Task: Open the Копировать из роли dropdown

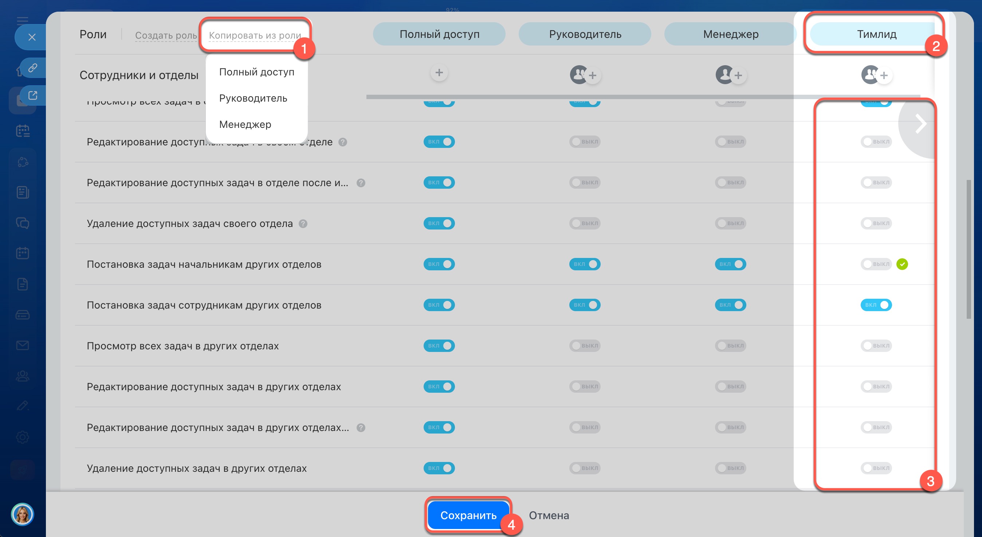Action: (x=255, y=35)
